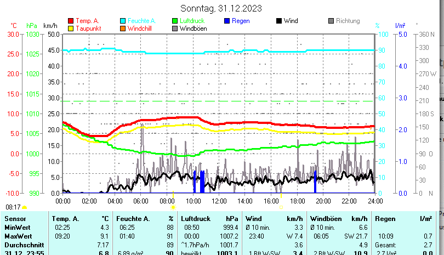Click the yellow Taupunkt legend box
The width and height of the screenshot is (444, 255).
71,29
